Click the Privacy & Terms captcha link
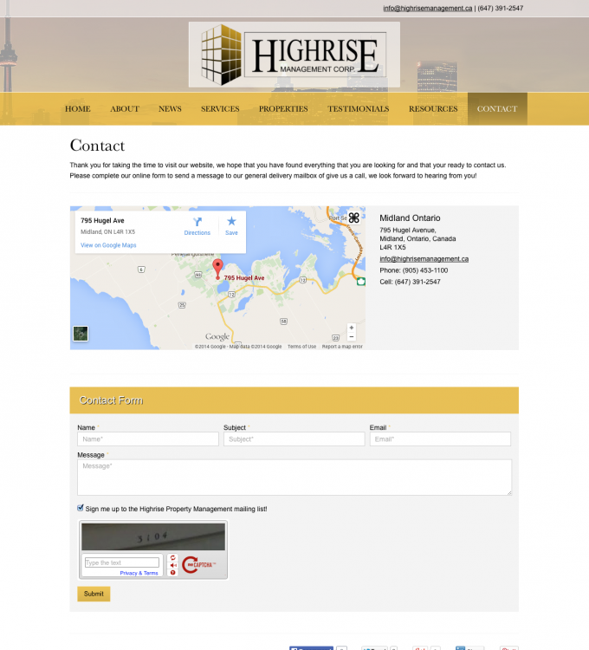This screenshot has width=589, height=650. coord(139,573)
